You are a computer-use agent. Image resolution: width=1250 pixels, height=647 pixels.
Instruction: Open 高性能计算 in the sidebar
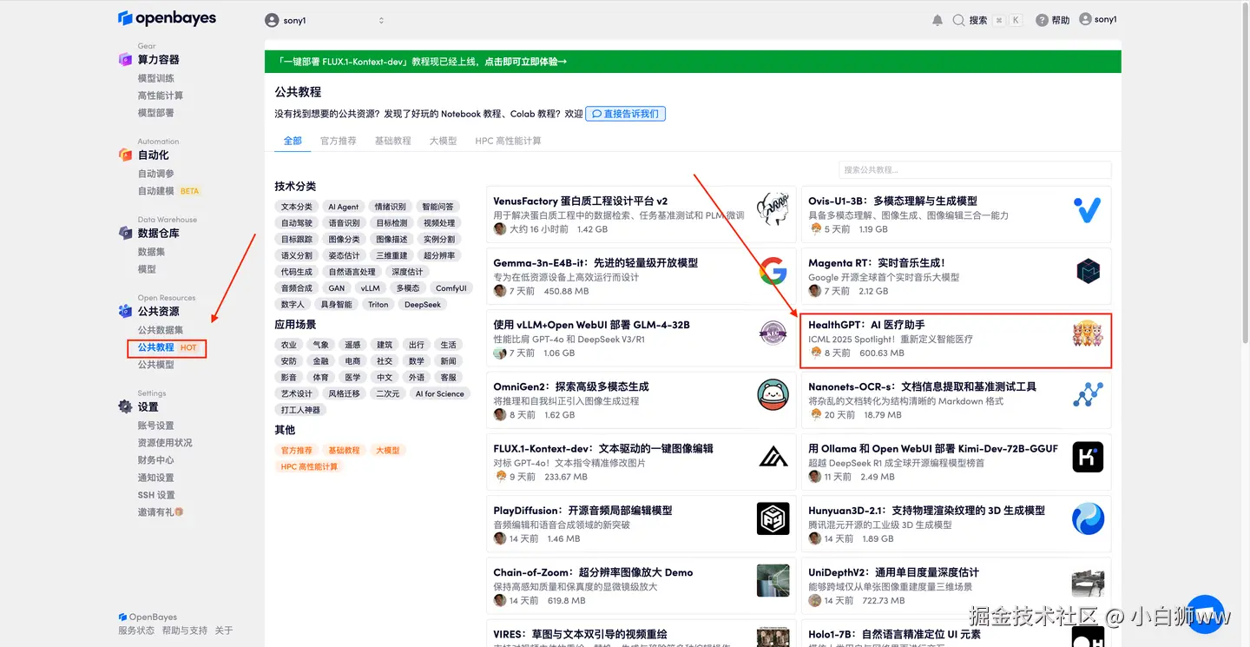[x=161, y=96]
